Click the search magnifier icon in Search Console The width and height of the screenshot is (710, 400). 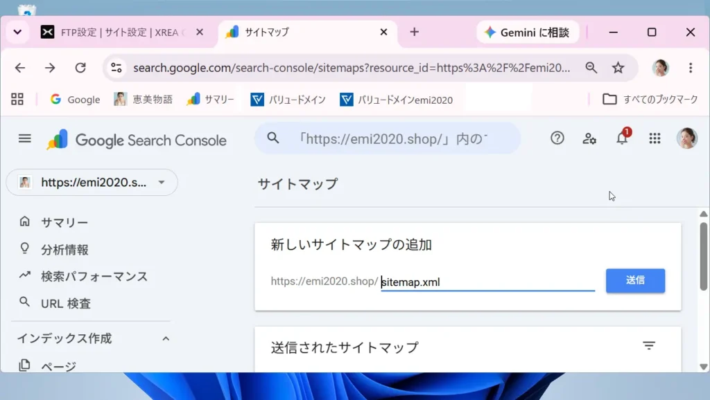(273, 138)
